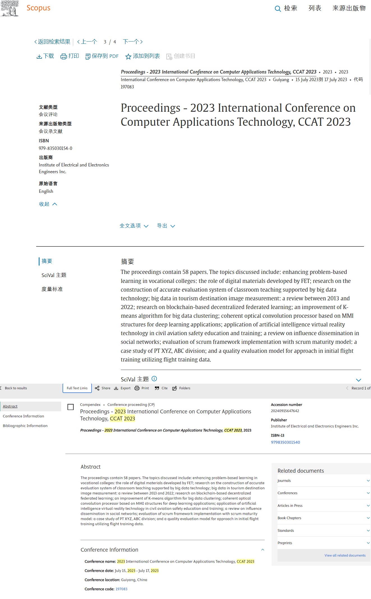Go to next record with 下一个

[133, 42]
